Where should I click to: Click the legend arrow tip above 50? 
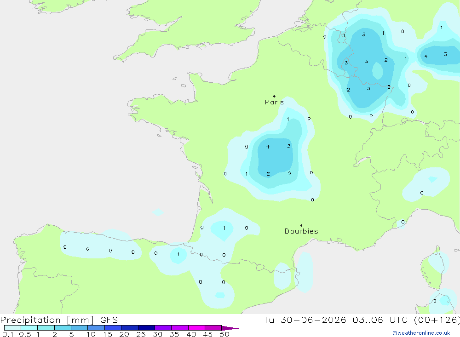click(230, 328)
